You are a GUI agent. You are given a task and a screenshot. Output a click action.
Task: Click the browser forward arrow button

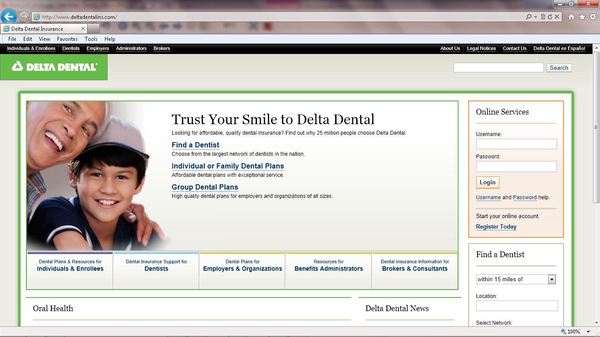tap(24, 17)
